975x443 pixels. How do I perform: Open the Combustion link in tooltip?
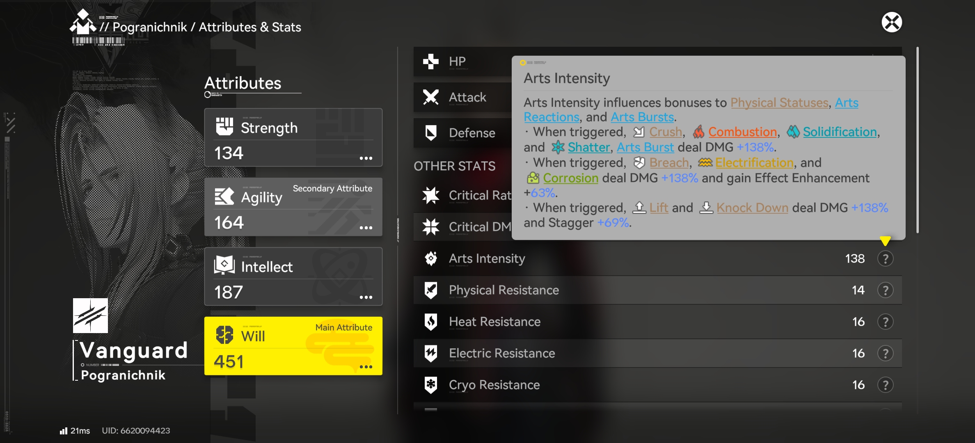[742, 132]
